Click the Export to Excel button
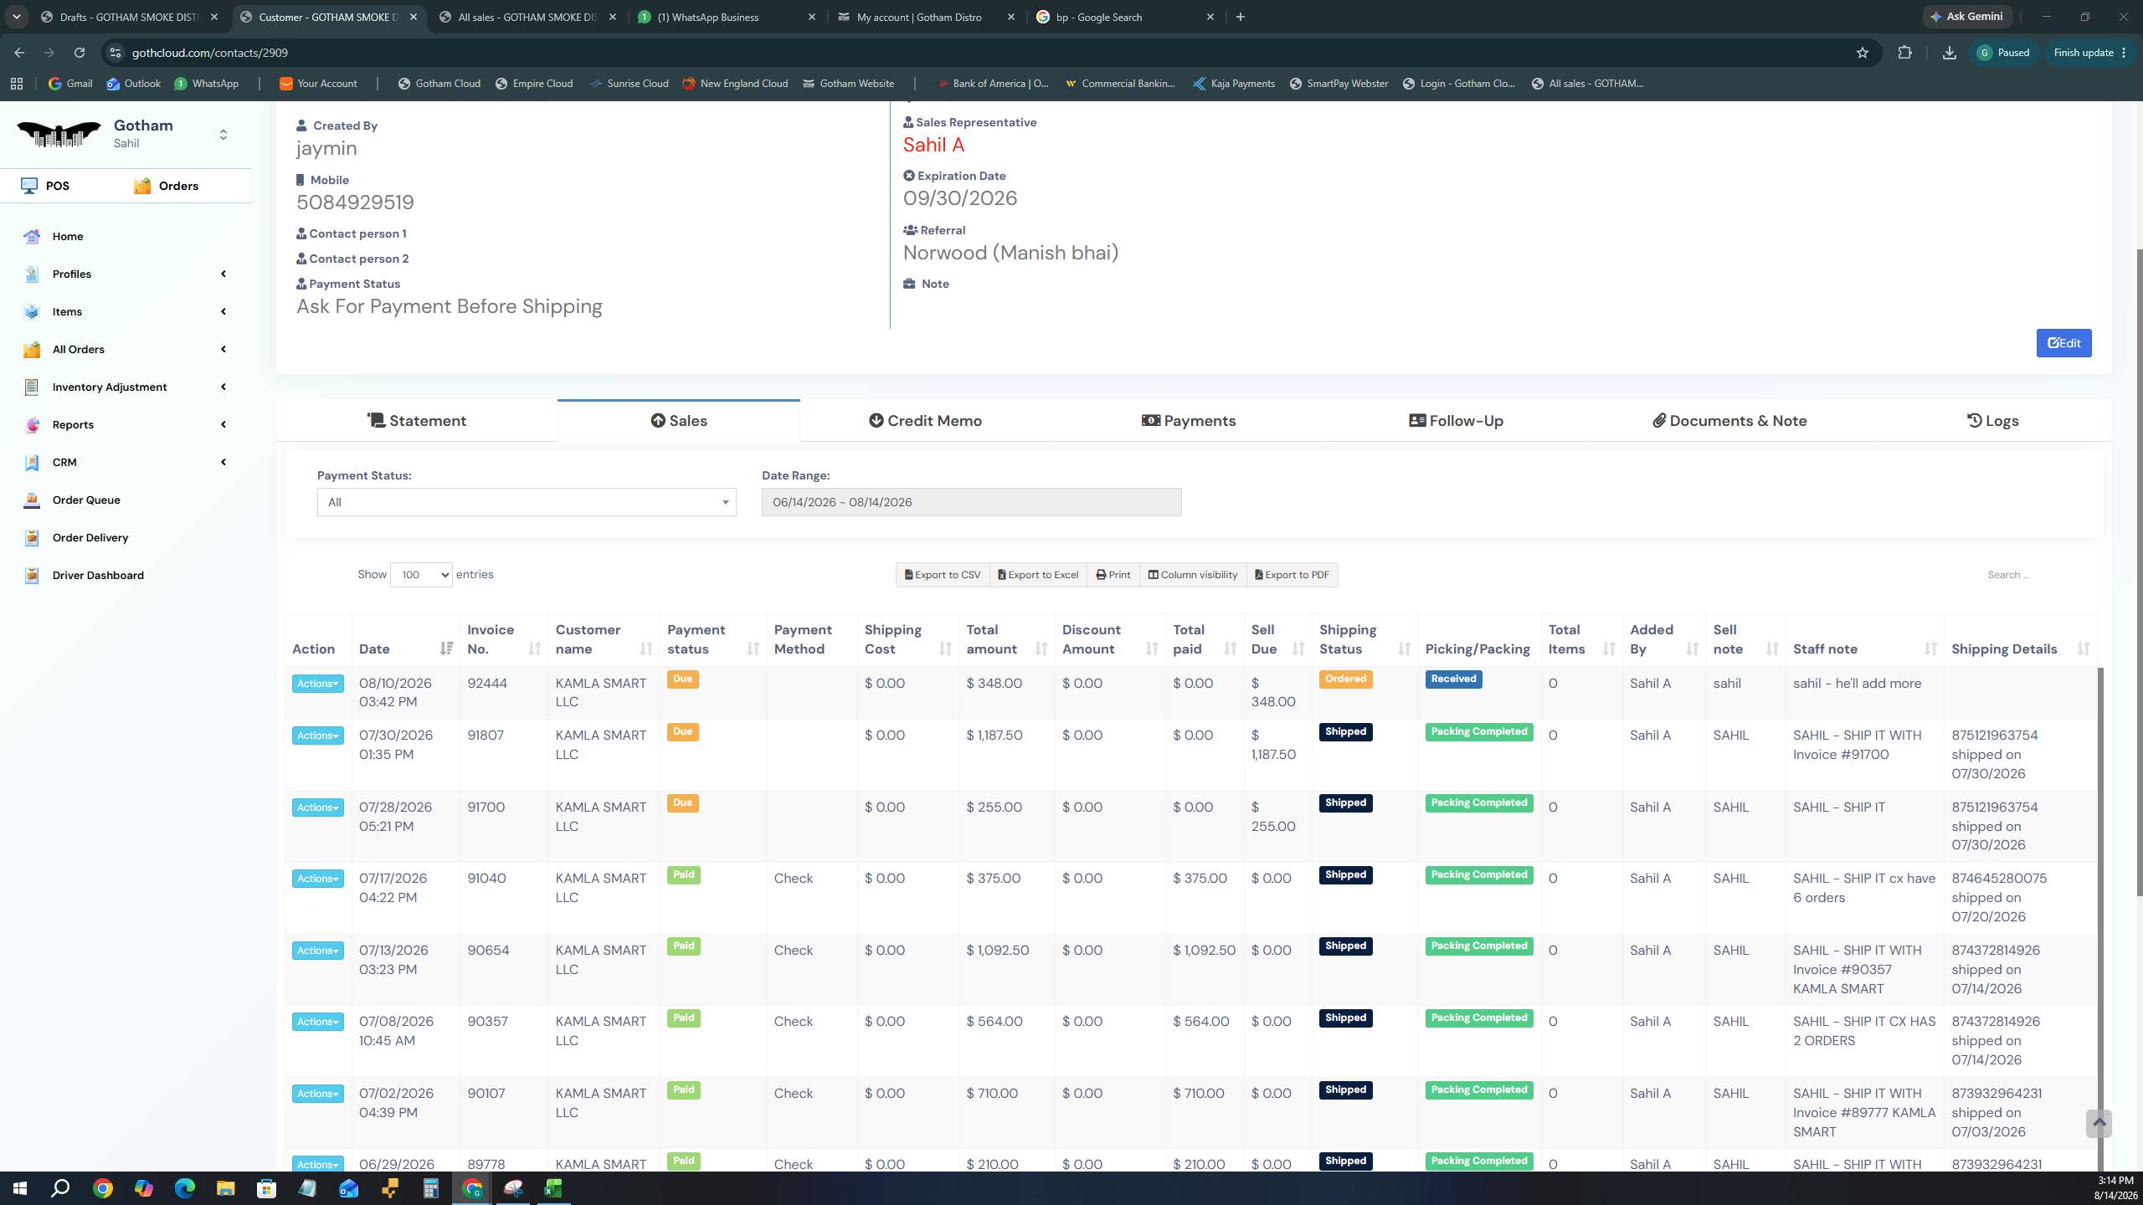Viewport: 2143px width, 1205px height. (1038, 575)
